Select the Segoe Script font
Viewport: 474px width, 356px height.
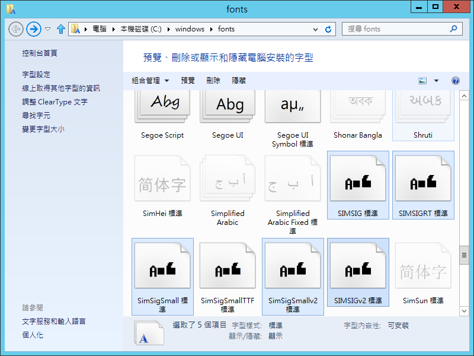(162, 115)
